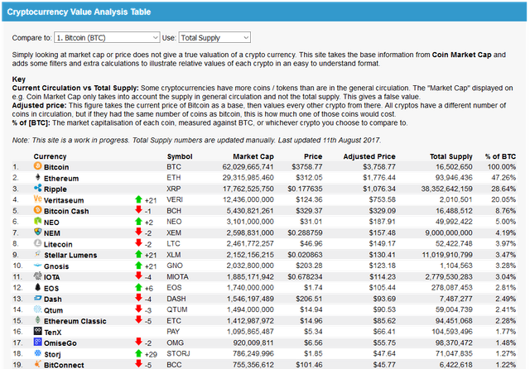This screenshot has width=530, height=369.
Task: Click the Bitcoin coin icon
Action: pyautogui.click(x=37, y=166)
